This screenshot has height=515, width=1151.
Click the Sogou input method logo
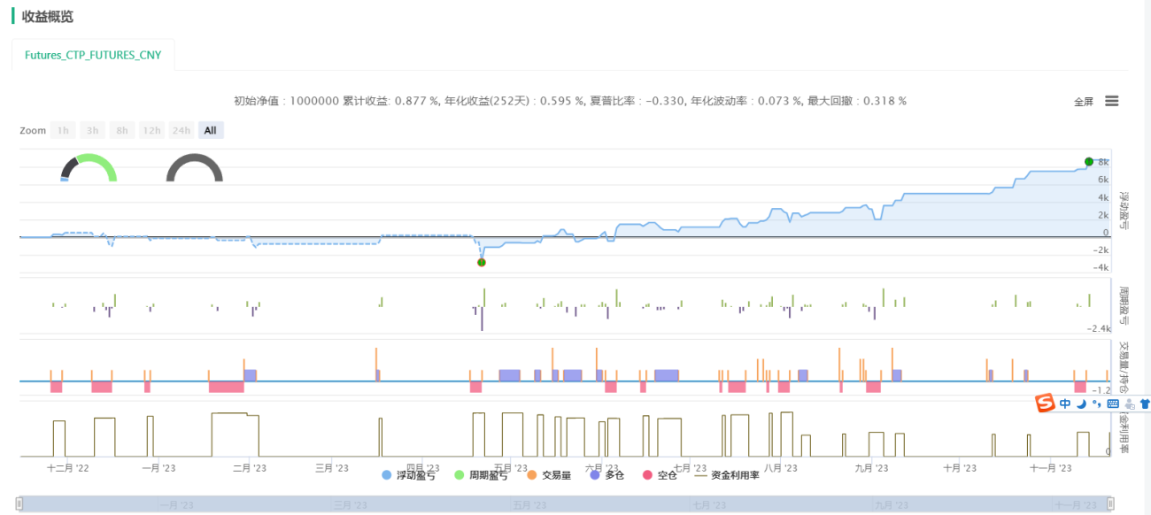pos(1047,404)
